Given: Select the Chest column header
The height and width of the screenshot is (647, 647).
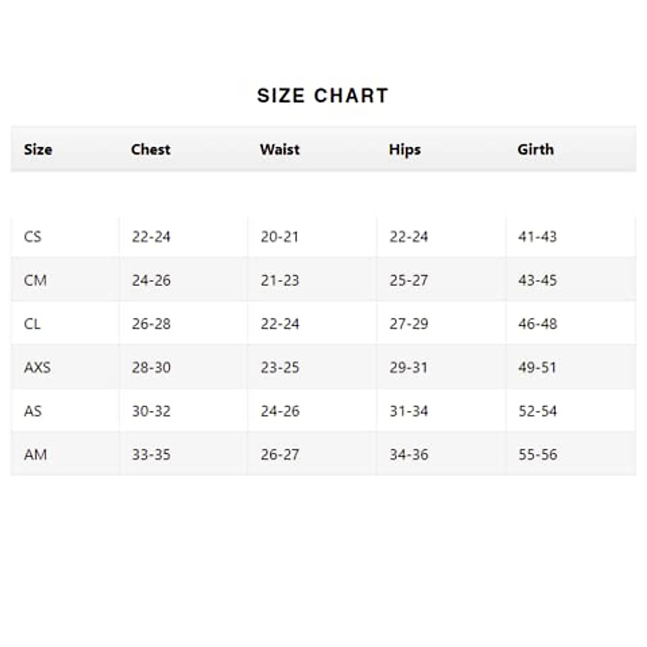Looking at the screenshot, I should [x=150, y=149].
